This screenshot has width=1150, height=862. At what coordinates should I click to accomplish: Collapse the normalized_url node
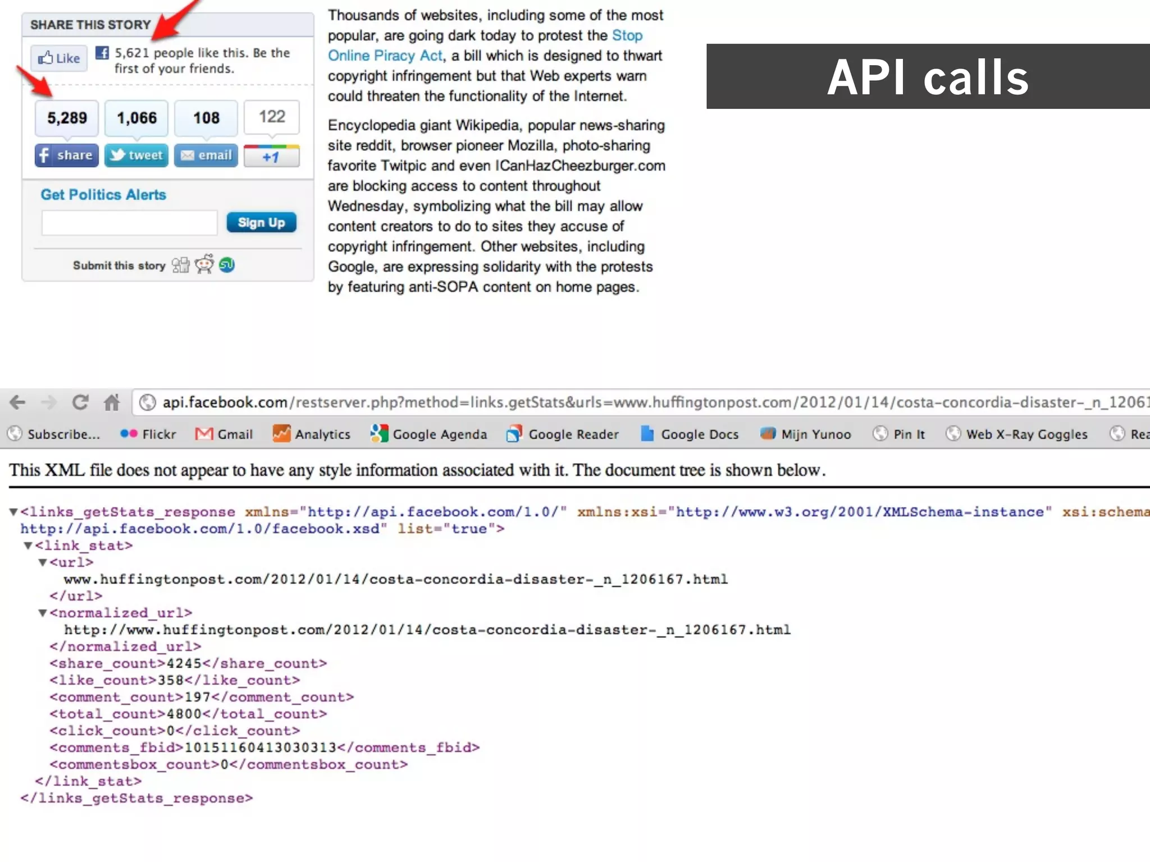point(42,613)
